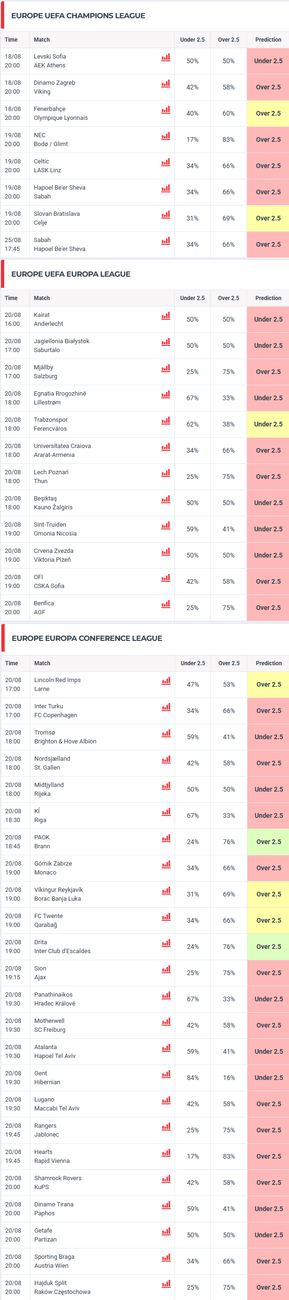The image size is (289, 1300).
Task: Click stats icon for Fenerbahçe vs Olympique Lyonnais
Action: [166, 110]
